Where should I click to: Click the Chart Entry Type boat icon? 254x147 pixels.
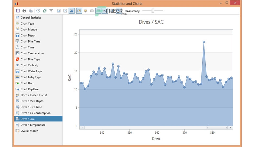point(18,77)
